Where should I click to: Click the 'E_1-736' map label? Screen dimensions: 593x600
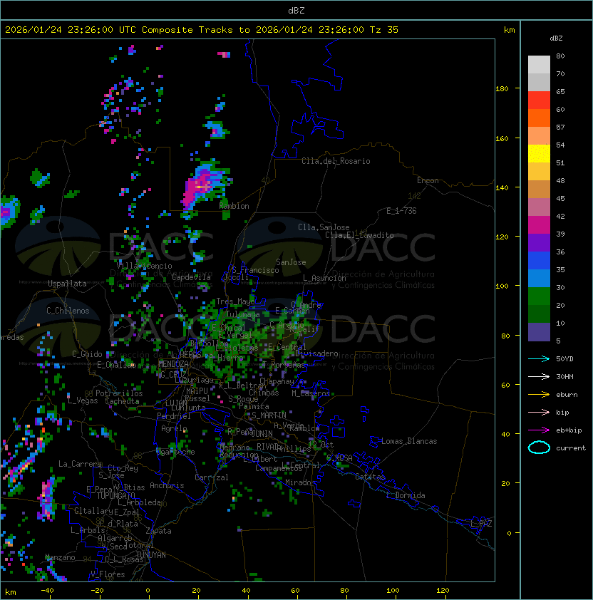coord(401,211)
